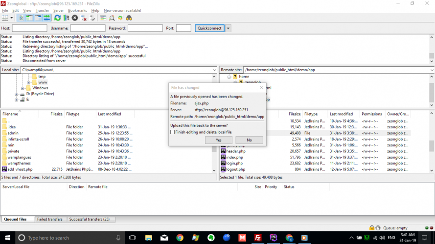This screenshot has height=244, width=435.
Task: Cancel the current operation
Action: pos(75,18)
